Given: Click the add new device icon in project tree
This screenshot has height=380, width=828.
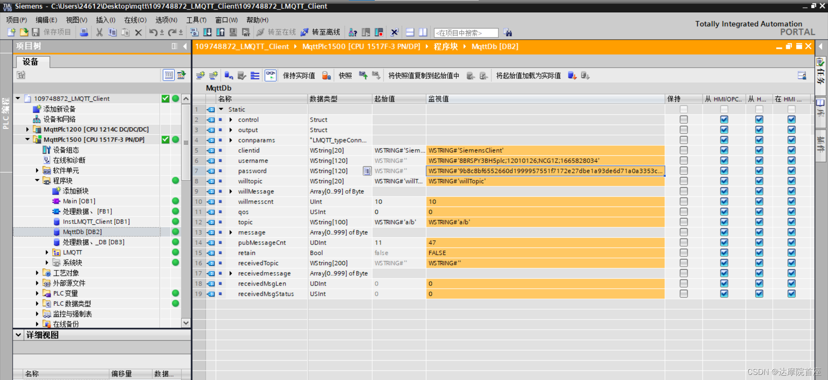Looking at the screenshot, I should 37,109.
